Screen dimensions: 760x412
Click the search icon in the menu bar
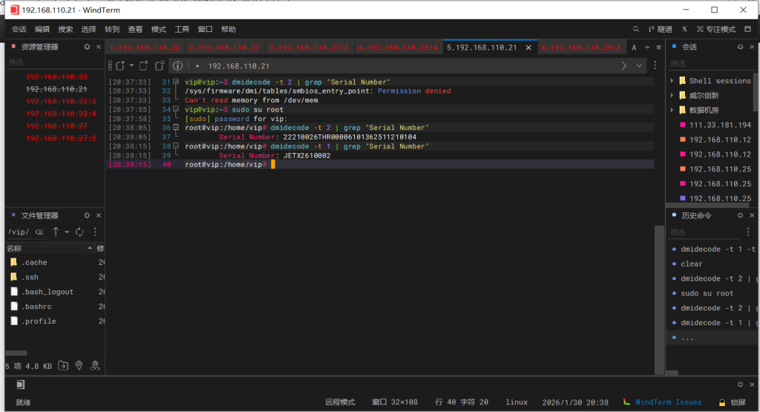click(636, 30)
